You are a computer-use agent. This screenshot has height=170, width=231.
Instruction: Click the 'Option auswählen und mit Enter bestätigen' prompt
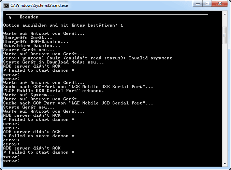tap(60, 25)
